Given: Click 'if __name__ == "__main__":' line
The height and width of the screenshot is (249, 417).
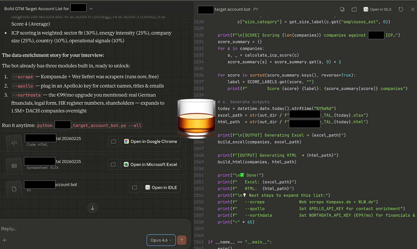Looking at the screenshot, I should point(240,242).
